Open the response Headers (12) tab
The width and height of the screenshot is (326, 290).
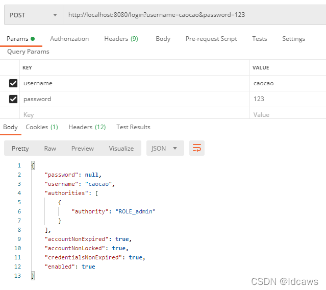tap(87, 127)
